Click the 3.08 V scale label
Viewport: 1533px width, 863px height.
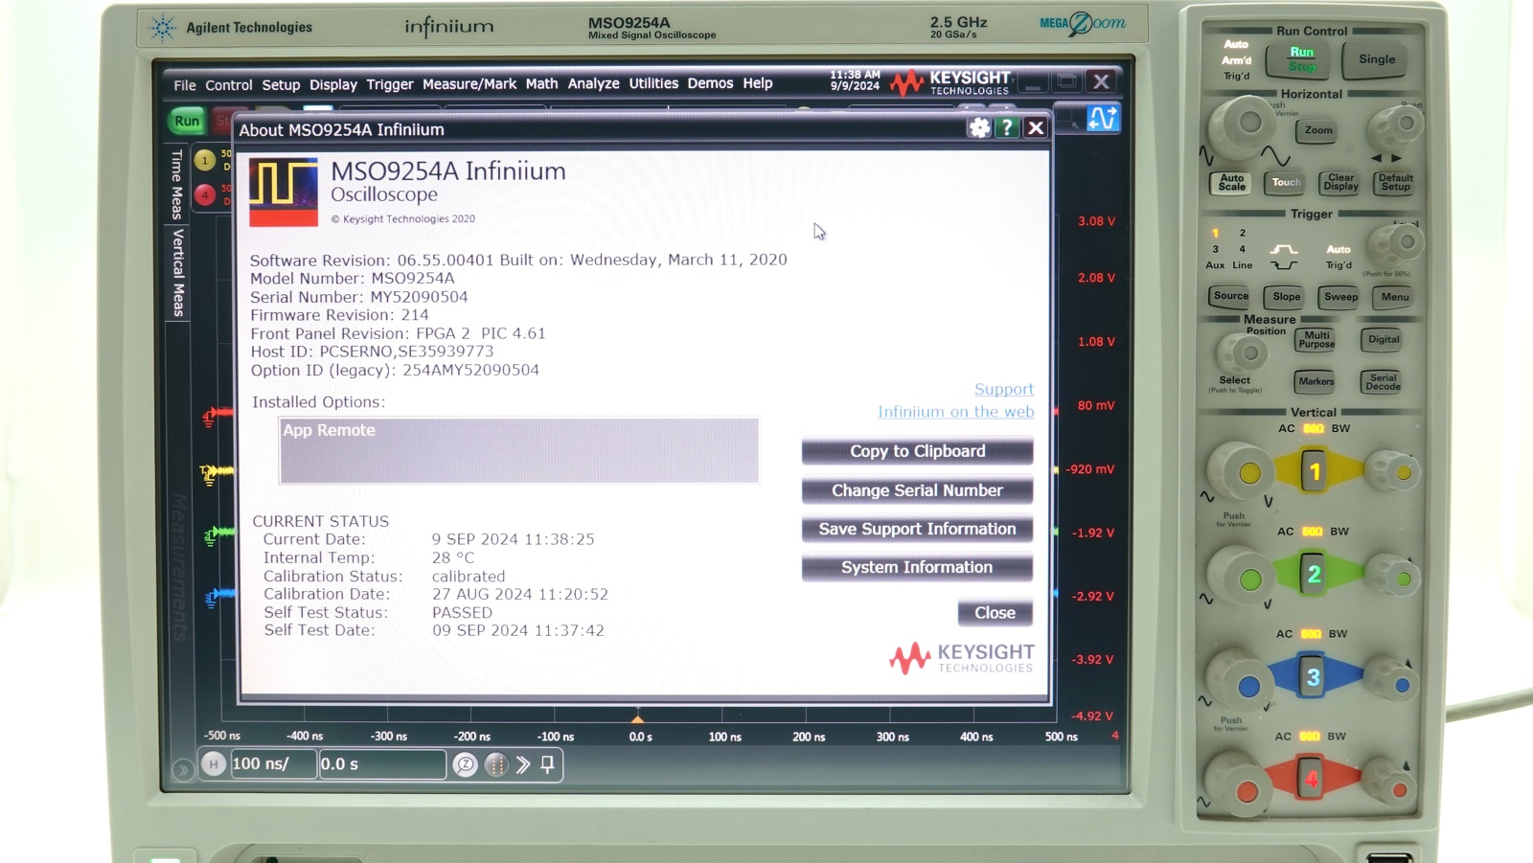tap(1096, 221)
